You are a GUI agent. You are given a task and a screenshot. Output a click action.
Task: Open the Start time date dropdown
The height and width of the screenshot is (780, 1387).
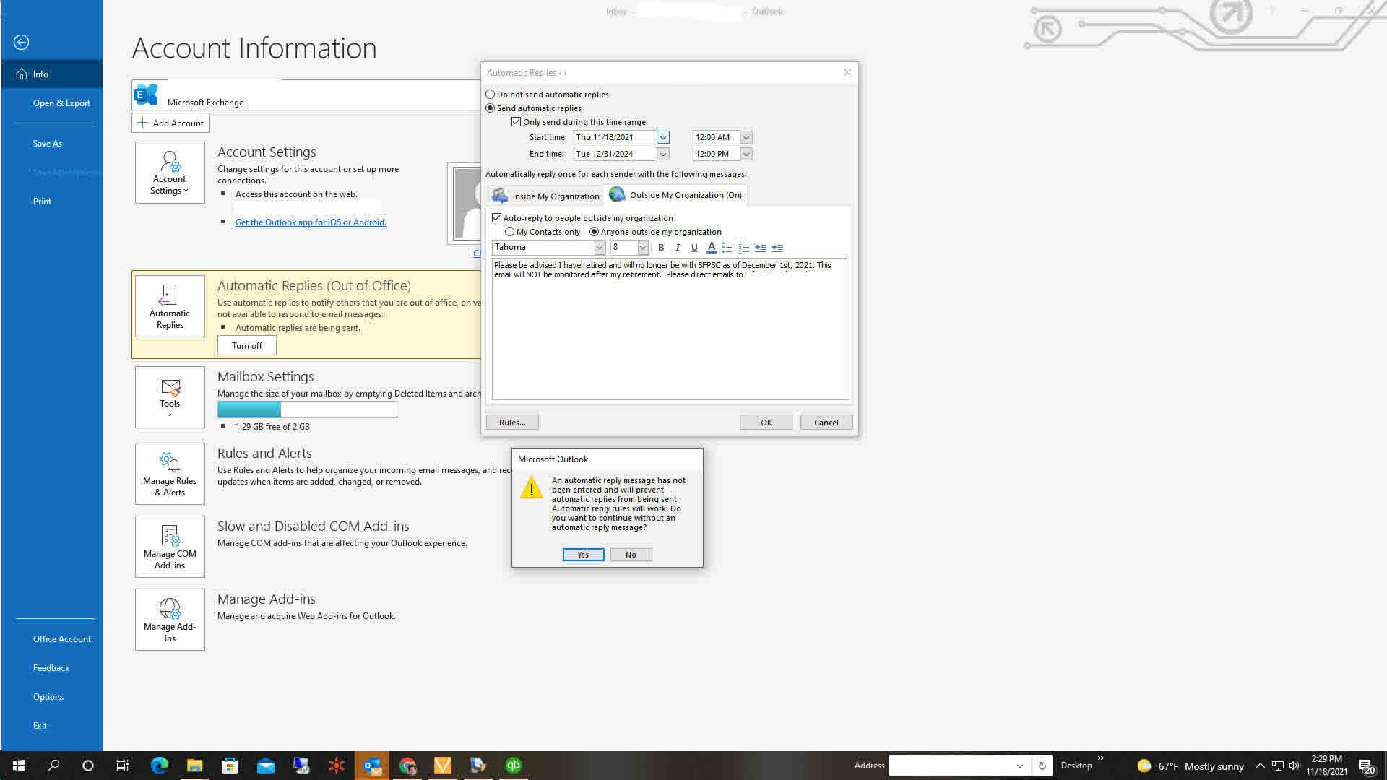[662, 137]
